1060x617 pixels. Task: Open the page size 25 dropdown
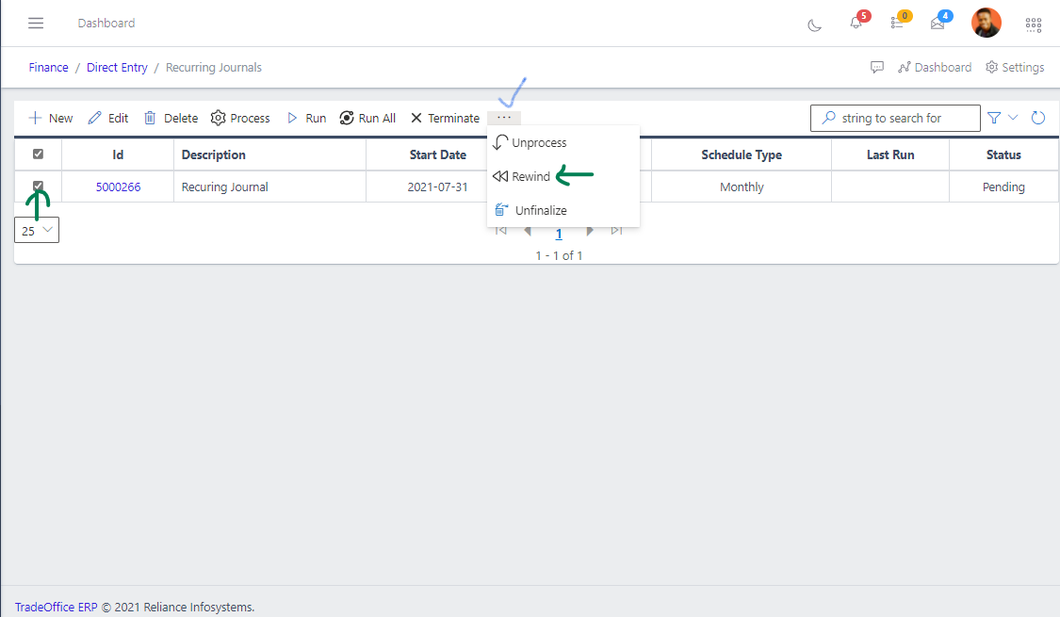pos(37,230)
